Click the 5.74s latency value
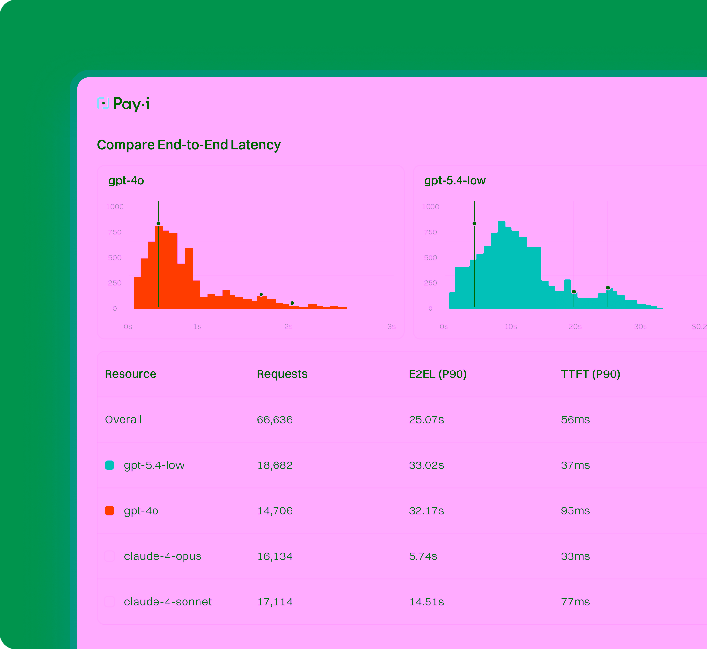 point(423,556)
